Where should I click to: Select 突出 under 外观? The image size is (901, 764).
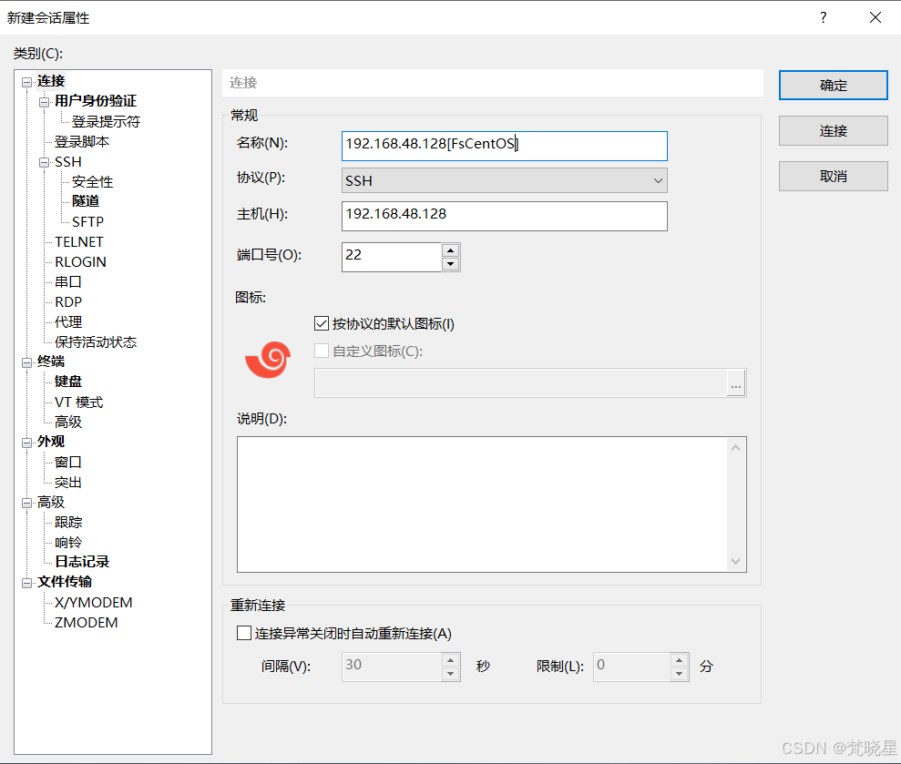point(67,482)
